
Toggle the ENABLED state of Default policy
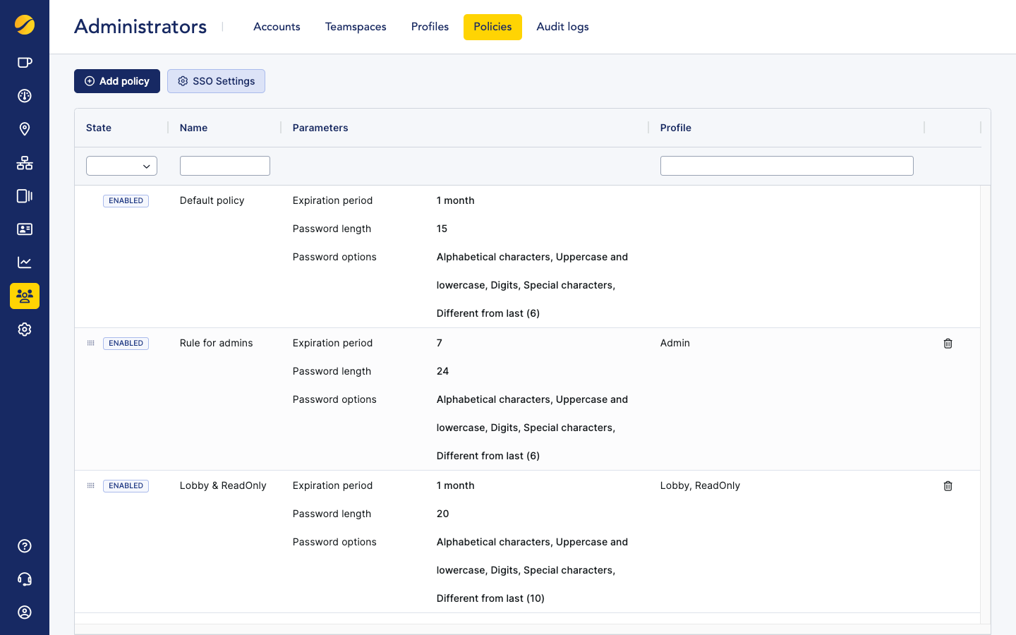tap(126, 200)
